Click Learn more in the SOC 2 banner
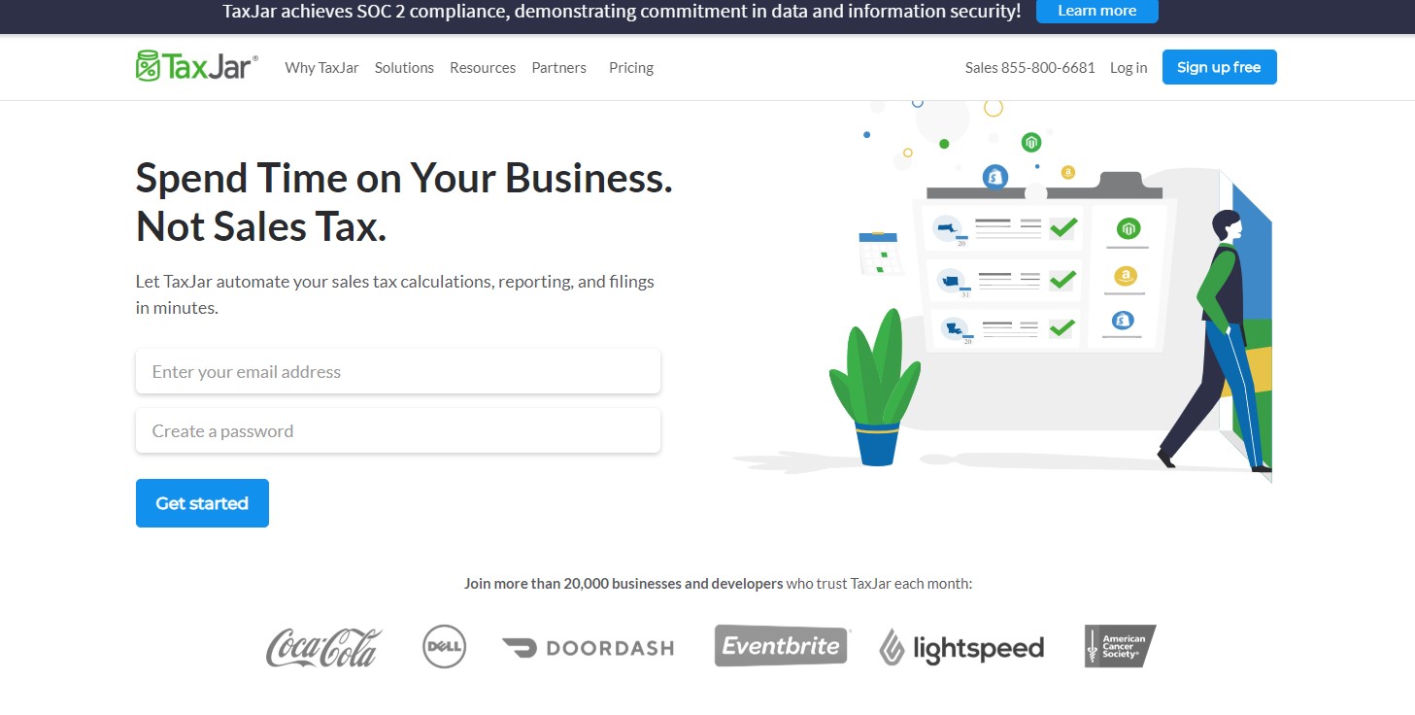1415x715 pixels. 1096,11
